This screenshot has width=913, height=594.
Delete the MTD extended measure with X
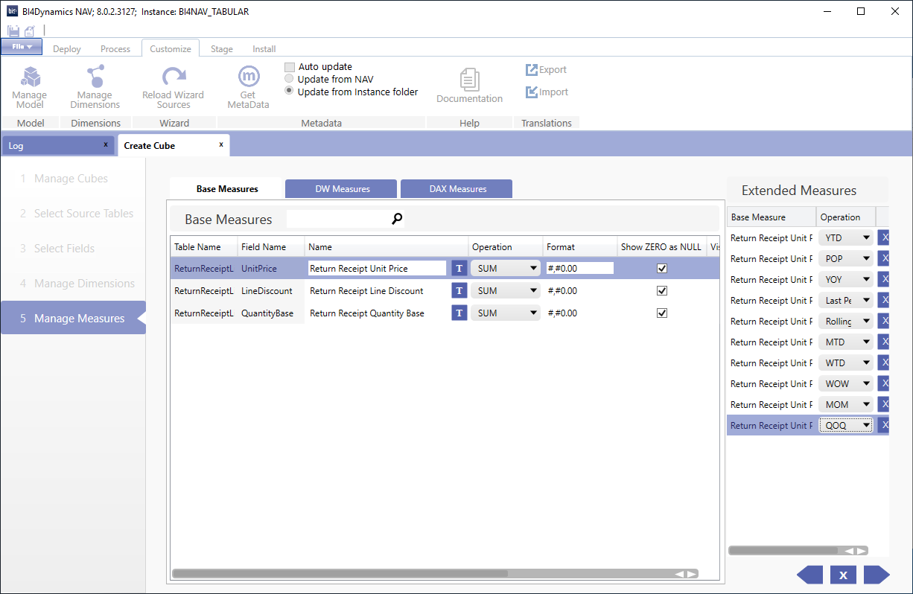coord(884,342)
